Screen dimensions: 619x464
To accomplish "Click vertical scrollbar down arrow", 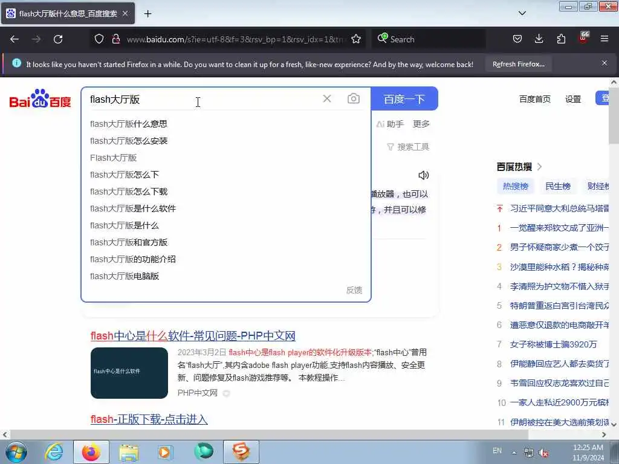I will tap(614, 424).
